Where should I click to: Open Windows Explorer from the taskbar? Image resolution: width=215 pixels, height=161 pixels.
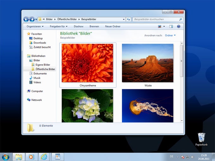(19, 157)
